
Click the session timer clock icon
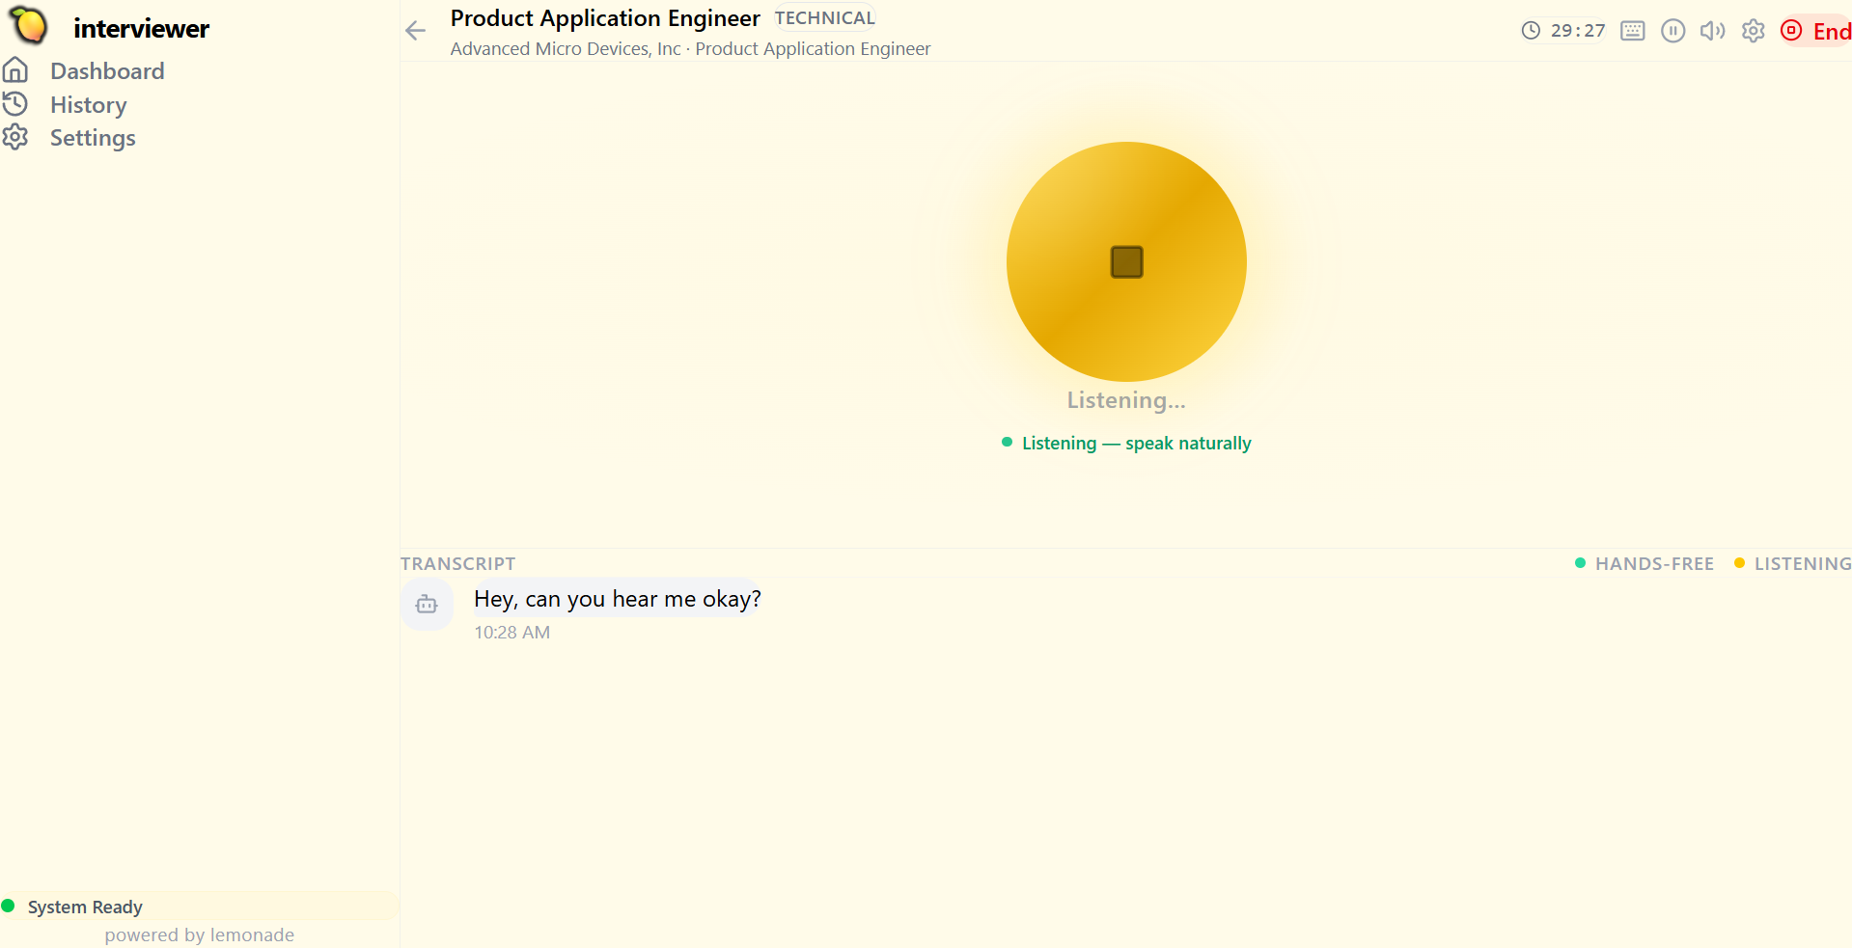tap(1531, 31)
